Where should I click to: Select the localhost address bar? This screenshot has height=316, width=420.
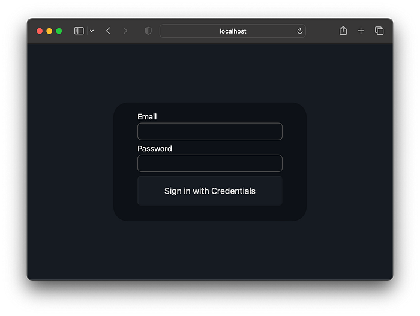tap(233, 31)
